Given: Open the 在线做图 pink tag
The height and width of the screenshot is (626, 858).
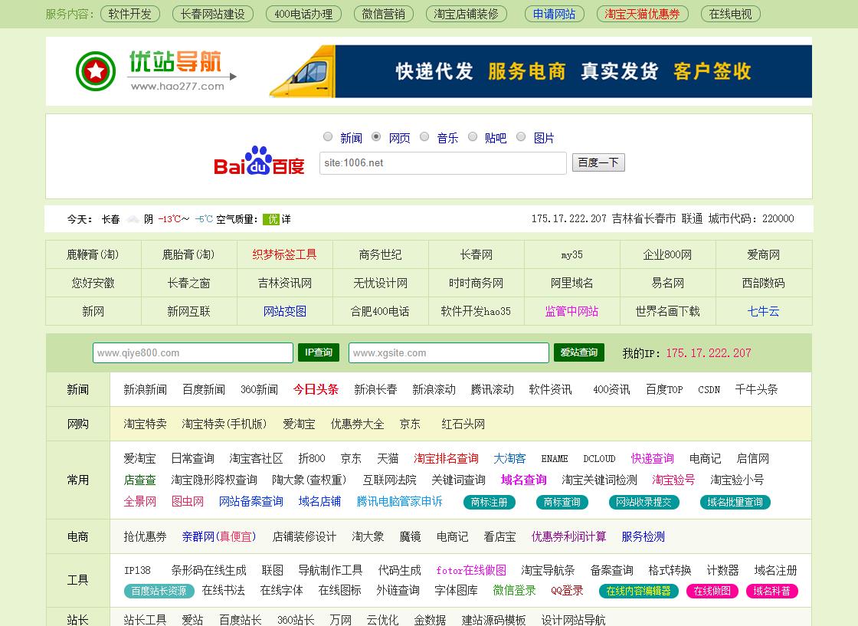Looking at the screenshot, I should pyautogui.click(x=712, y=591).
